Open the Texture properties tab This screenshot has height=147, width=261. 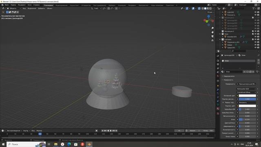pos(218,114)
